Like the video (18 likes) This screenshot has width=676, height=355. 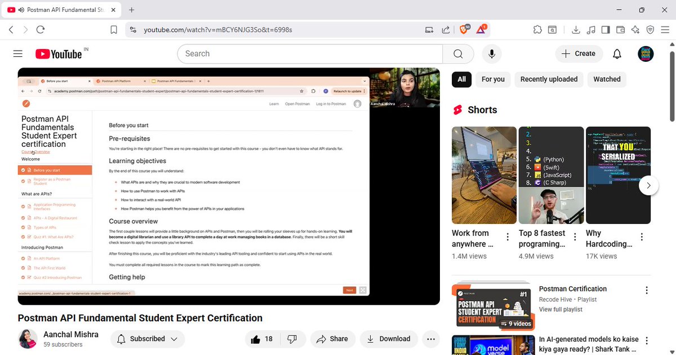coord(262,339)
